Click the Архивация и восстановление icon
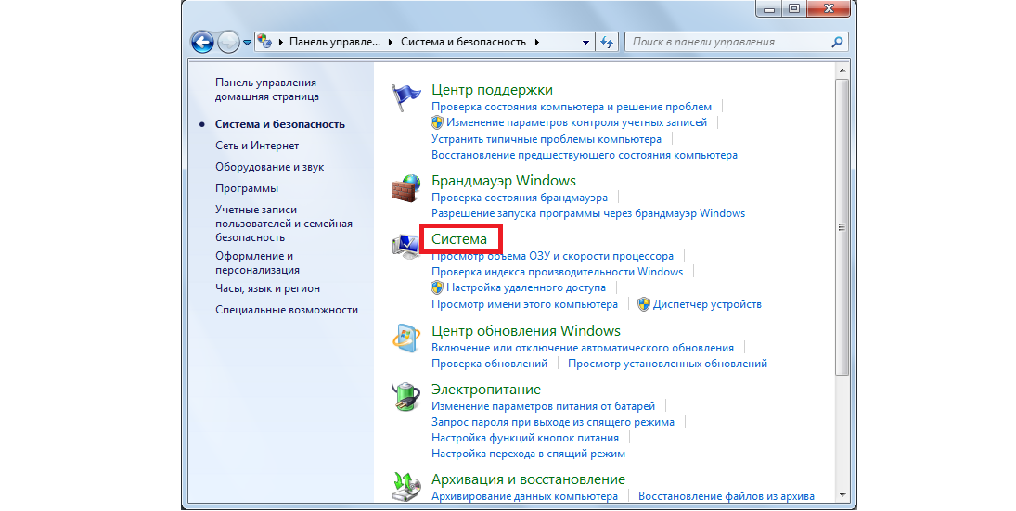 [x=405, y=487]
